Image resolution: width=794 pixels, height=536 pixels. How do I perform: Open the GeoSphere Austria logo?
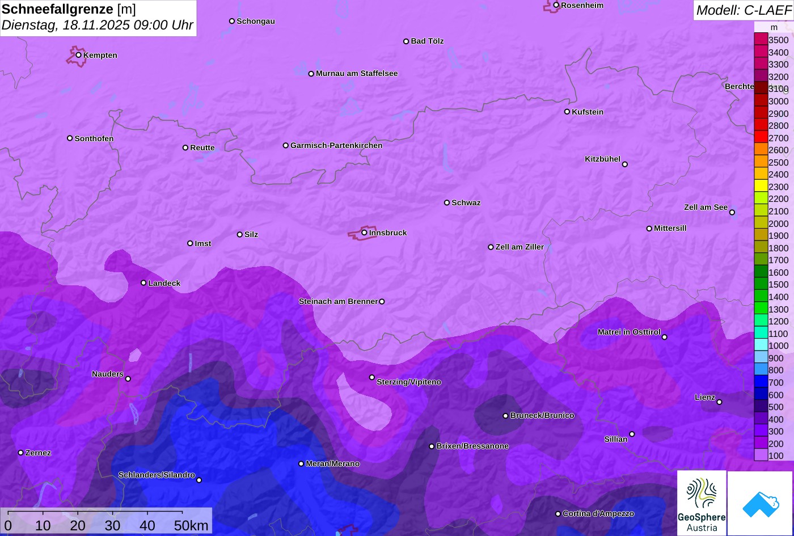[x=702, y=503]
